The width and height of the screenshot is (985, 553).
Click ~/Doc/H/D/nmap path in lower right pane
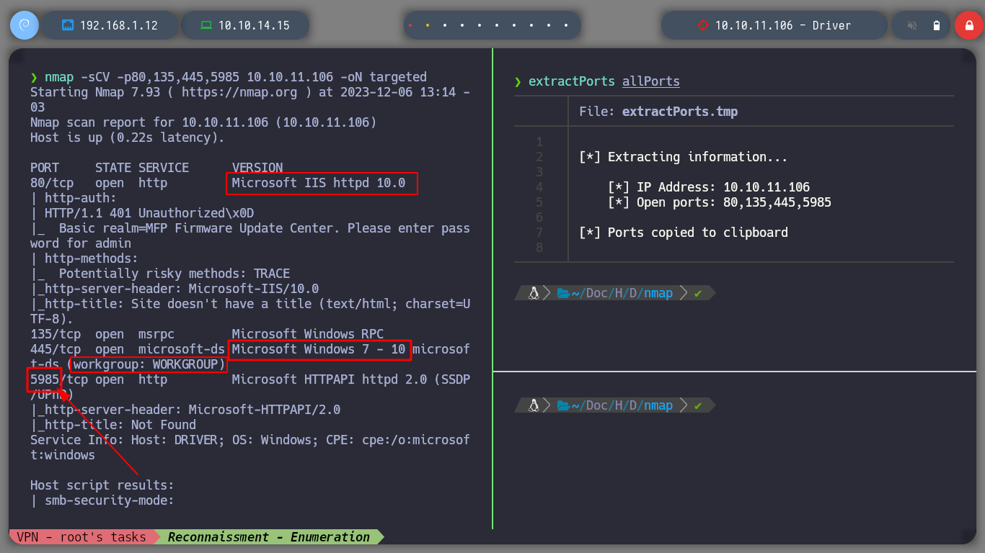click(x=622, y=405)
